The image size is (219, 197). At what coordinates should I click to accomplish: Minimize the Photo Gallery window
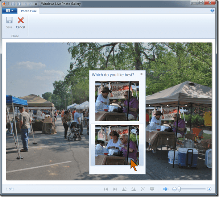[194, 3]
